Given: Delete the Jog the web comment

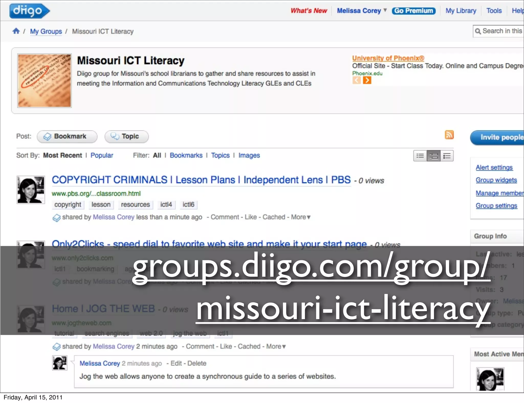Looking at the screenshot, I should coord(197,363).
